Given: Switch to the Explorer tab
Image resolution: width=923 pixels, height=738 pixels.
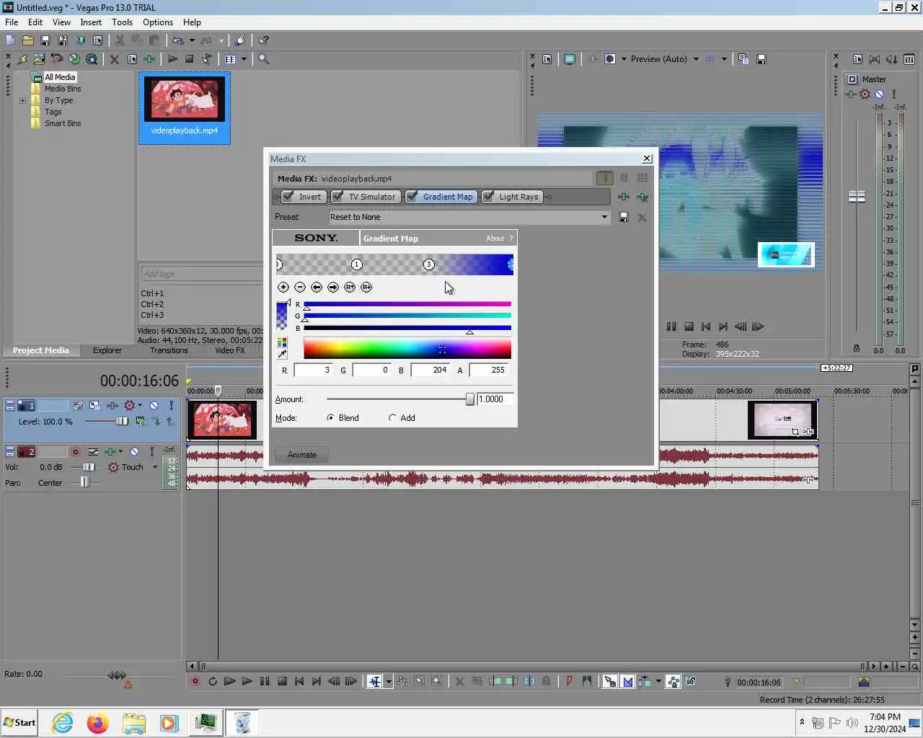Looking at the screenshot, I should click(107, 350).
